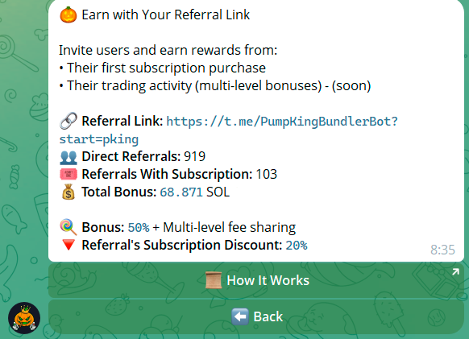
Task: Open the PumpKingBundlerBot referral link
Action: pyautogui.click(x=282, y=122)
